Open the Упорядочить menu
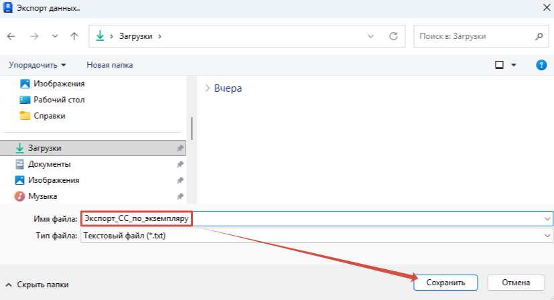554x300 pixels. (x=38, y=65)
